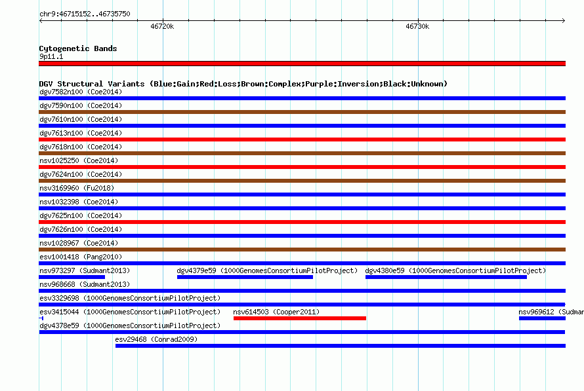Open variant esv1001418 (Pang2010) label
This screenshot has width=584, height=391.
click(x=81, y=257)
